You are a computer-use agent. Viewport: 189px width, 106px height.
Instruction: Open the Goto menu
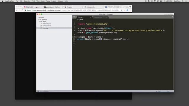43,1
